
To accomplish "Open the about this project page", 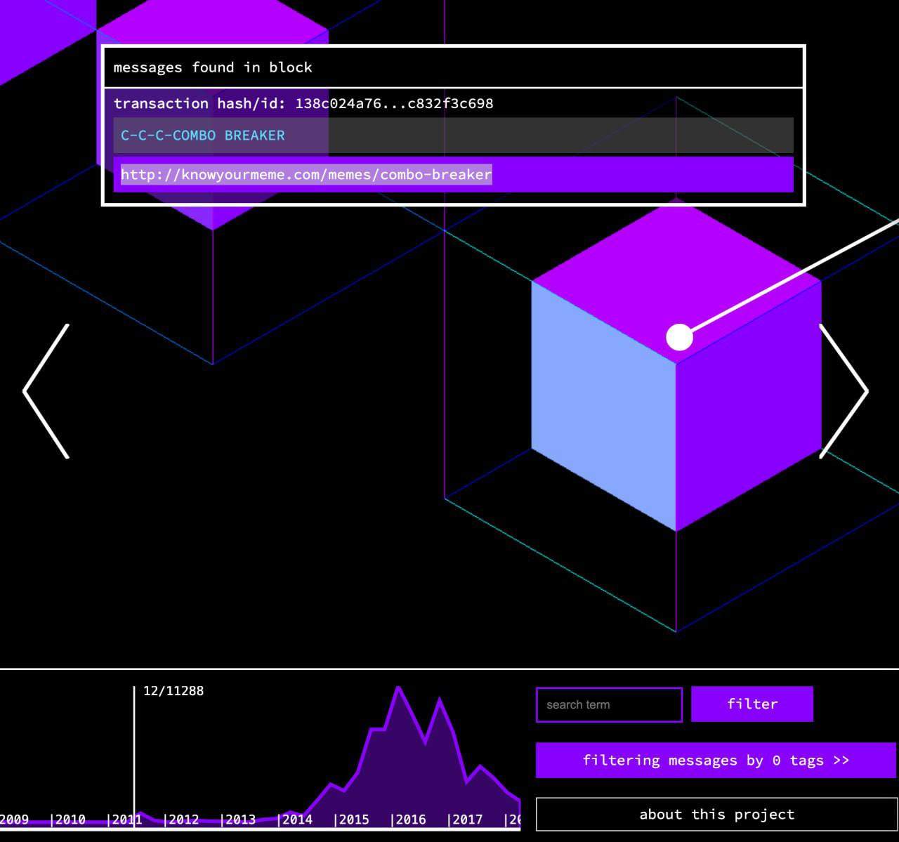I will [x=716, y=815].
